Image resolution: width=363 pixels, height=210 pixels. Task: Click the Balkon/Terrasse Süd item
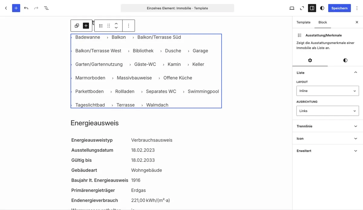pos(159,37)
